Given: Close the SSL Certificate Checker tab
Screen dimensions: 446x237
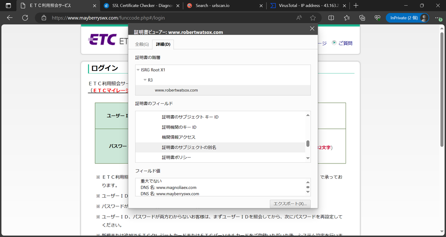Looking at the screenshot, I should click(x=177, y=6).
